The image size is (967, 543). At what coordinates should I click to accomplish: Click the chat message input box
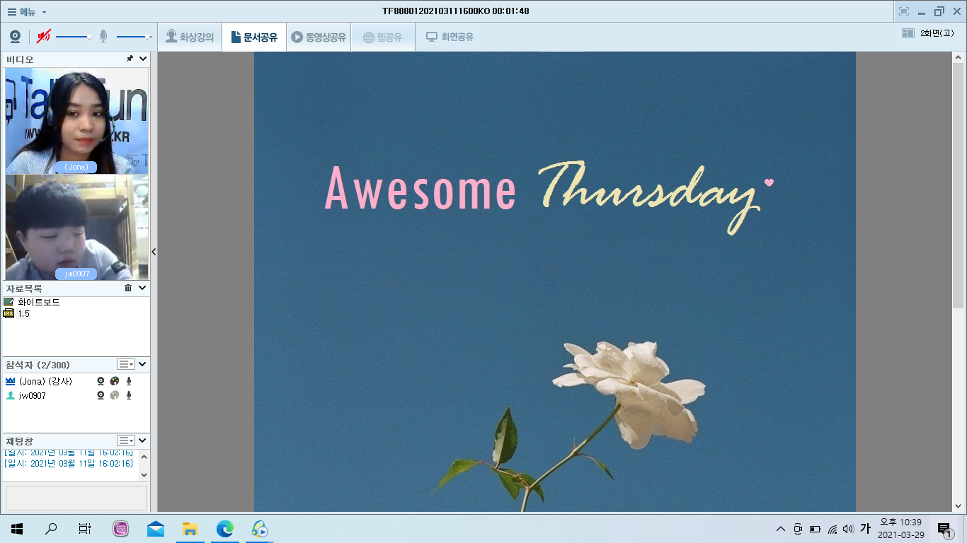tap(76, 497)
